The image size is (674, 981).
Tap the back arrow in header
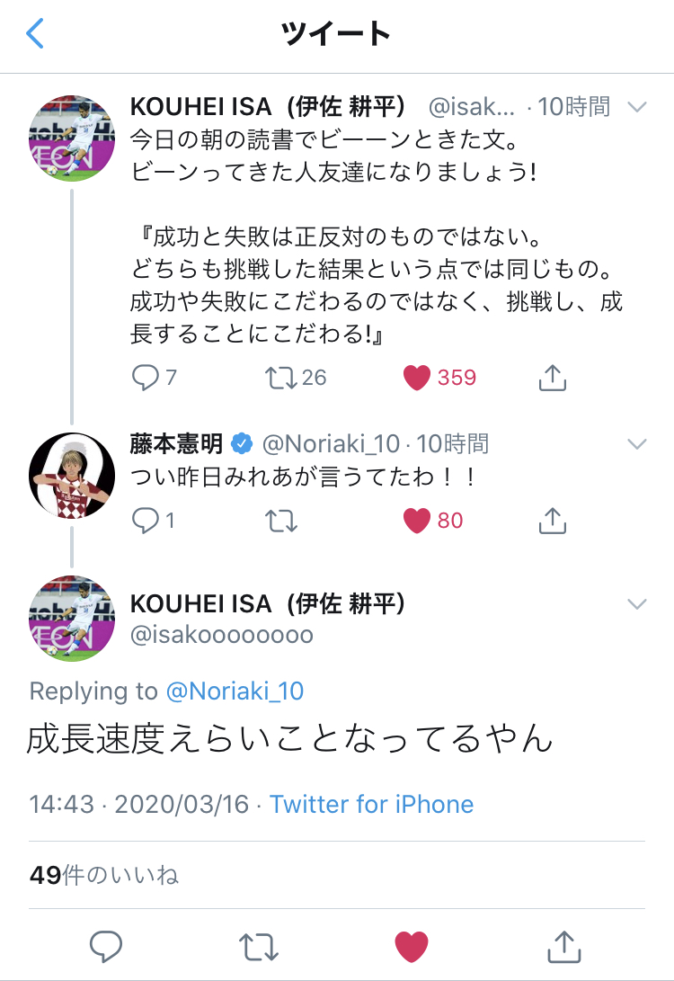pos(36,34)
